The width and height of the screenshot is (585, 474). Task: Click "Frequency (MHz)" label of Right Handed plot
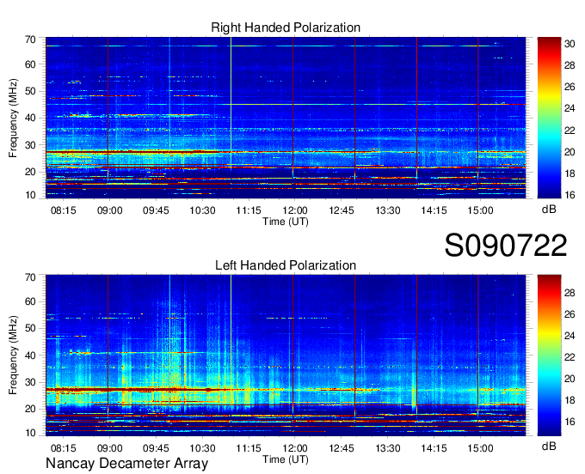click(x=13, y=118)
